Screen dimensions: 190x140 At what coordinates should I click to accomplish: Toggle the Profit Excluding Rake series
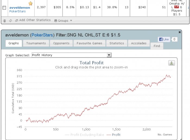coord(85,135)
